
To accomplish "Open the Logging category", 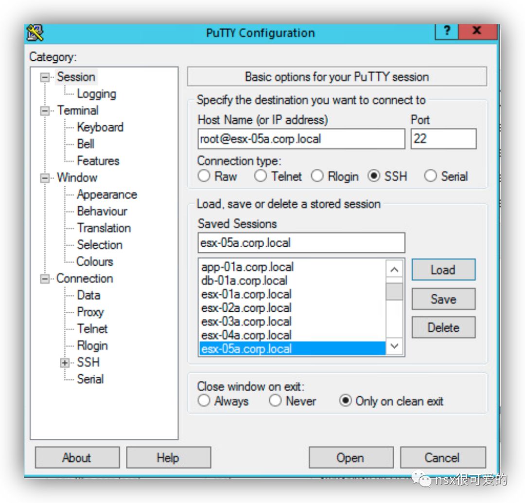I will click(96, 94).
